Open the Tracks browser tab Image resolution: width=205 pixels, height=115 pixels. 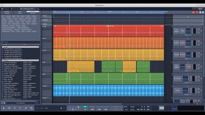tap(20, 13)
